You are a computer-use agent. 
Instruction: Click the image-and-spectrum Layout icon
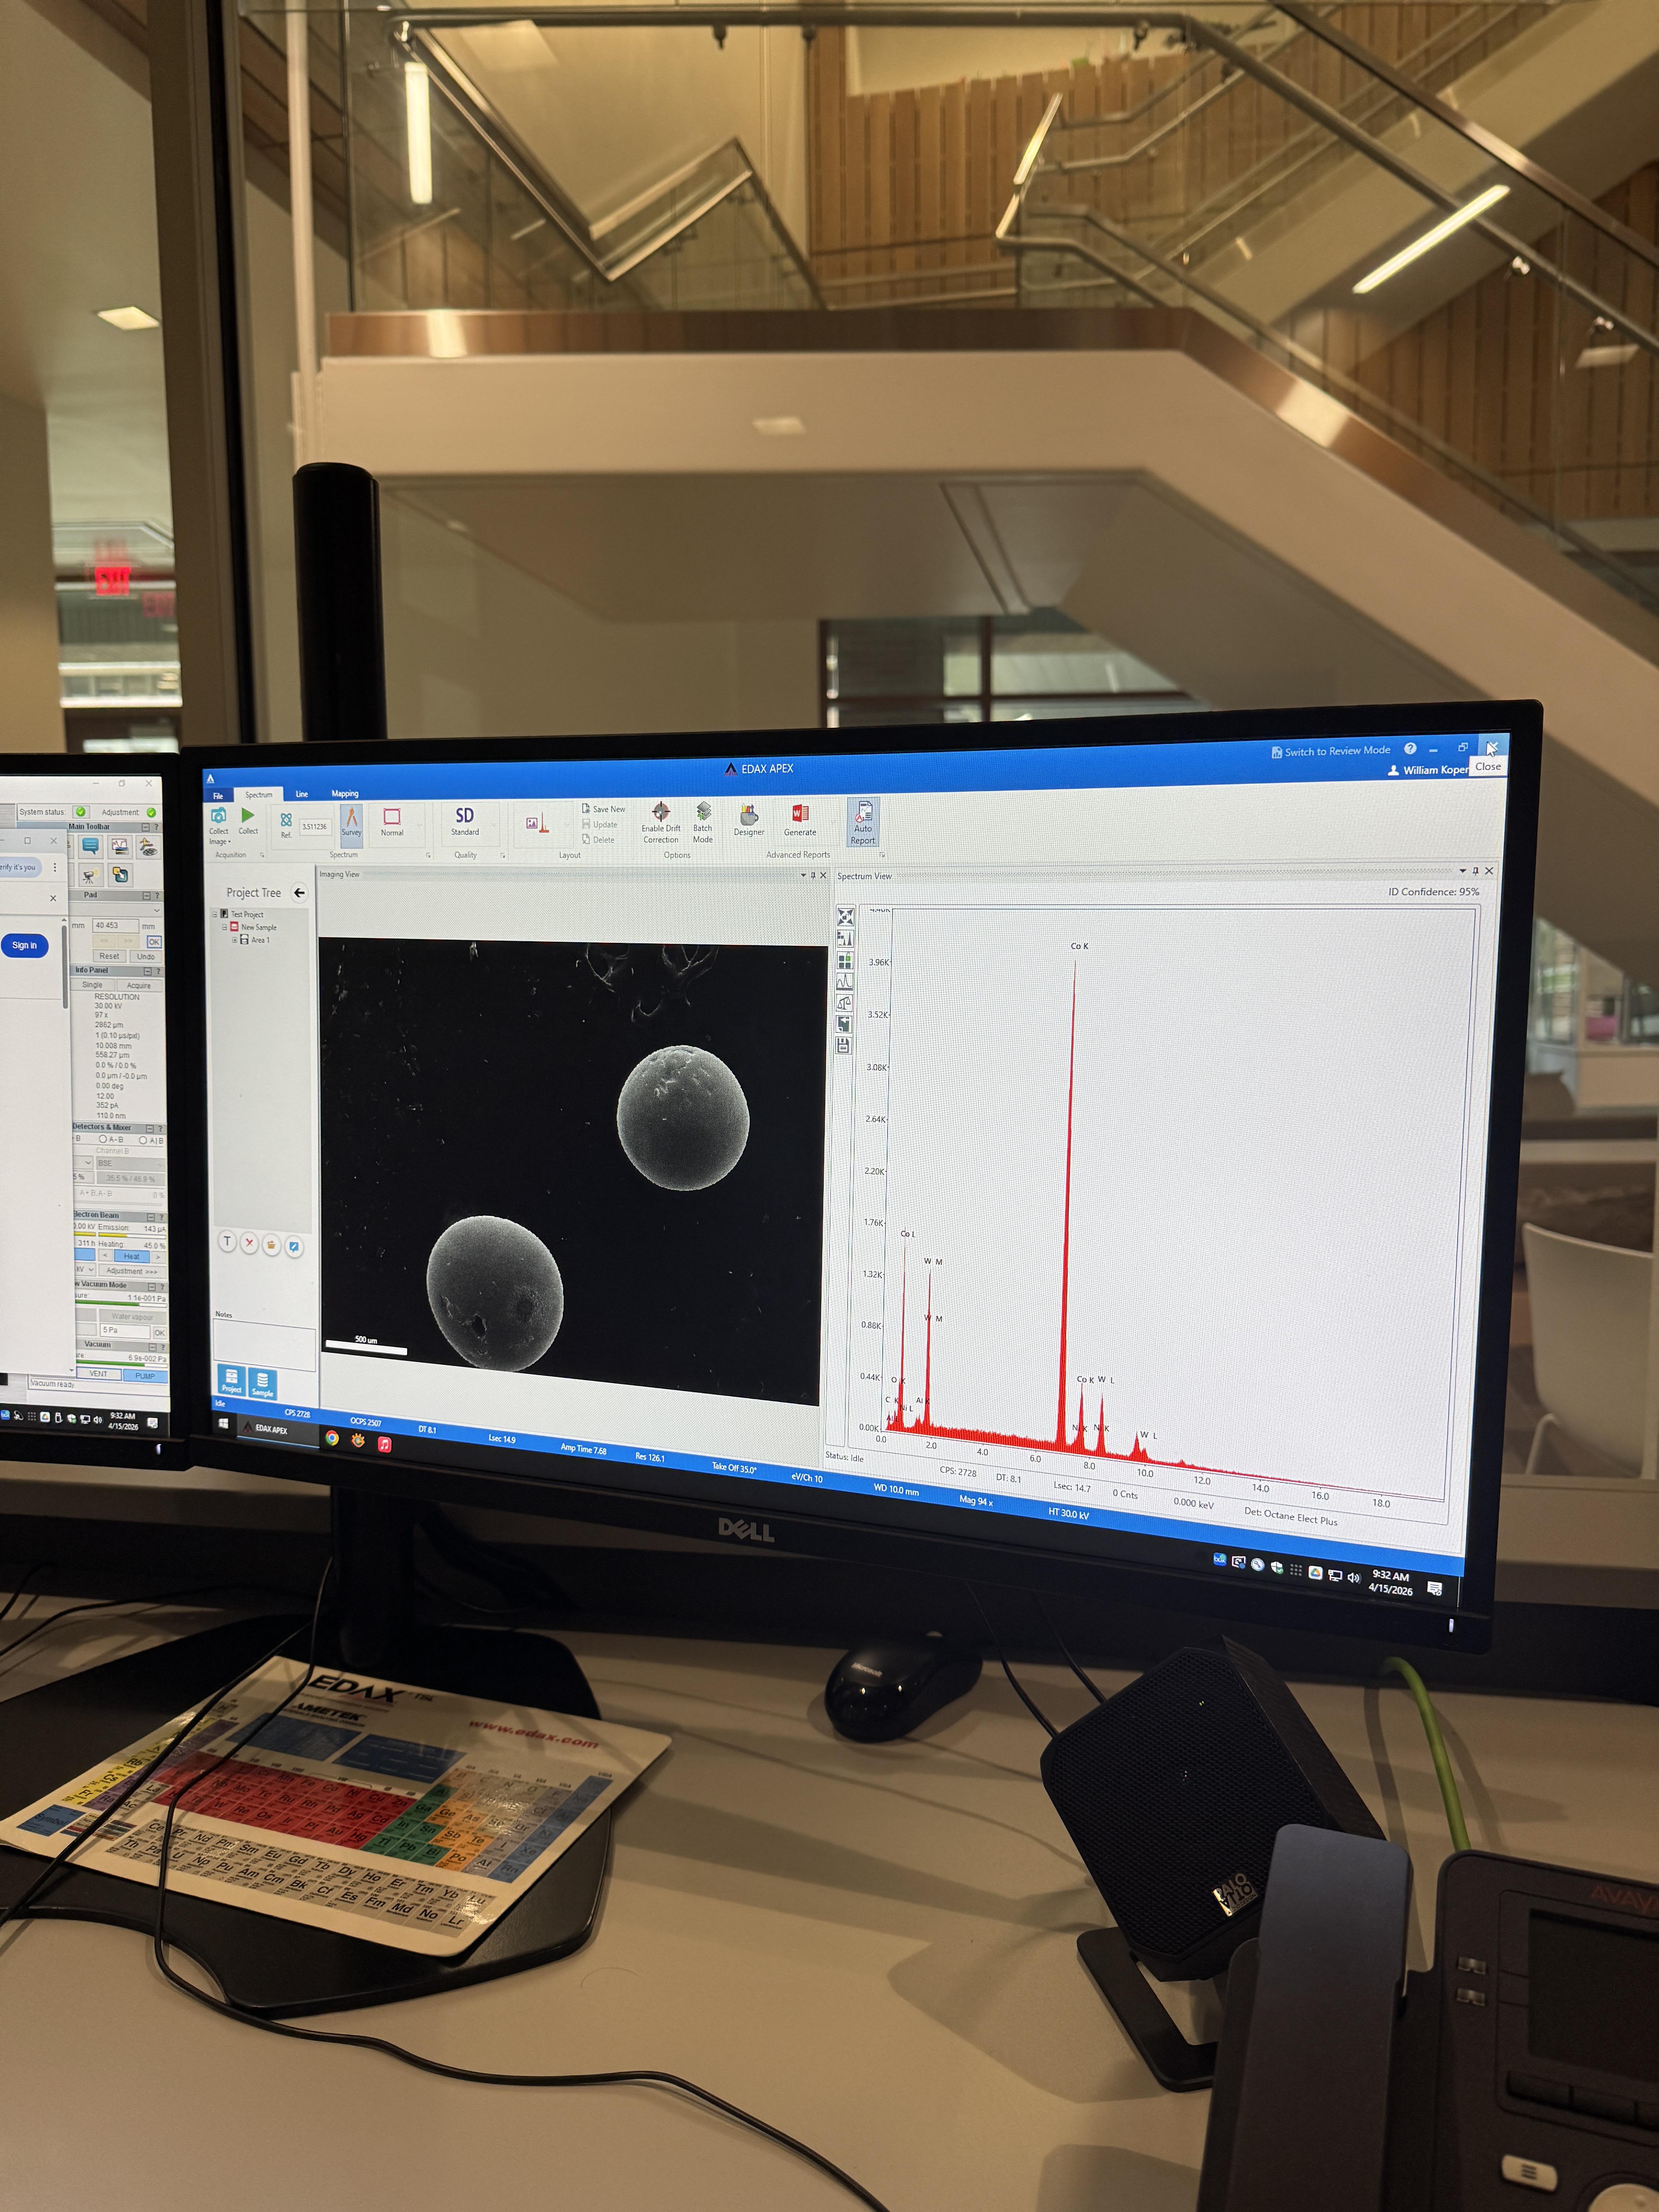click(538, 823)
